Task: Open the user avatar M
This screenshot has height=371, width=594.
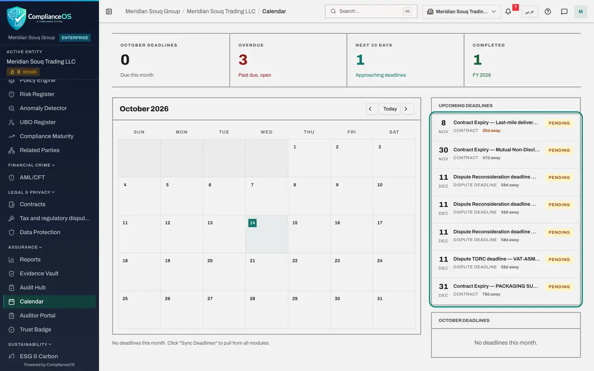Action: 581,12
